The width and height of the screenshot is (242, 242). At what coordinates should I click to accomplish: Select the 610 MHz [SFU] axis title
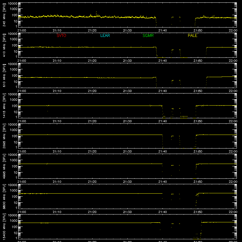coord(4,75)
